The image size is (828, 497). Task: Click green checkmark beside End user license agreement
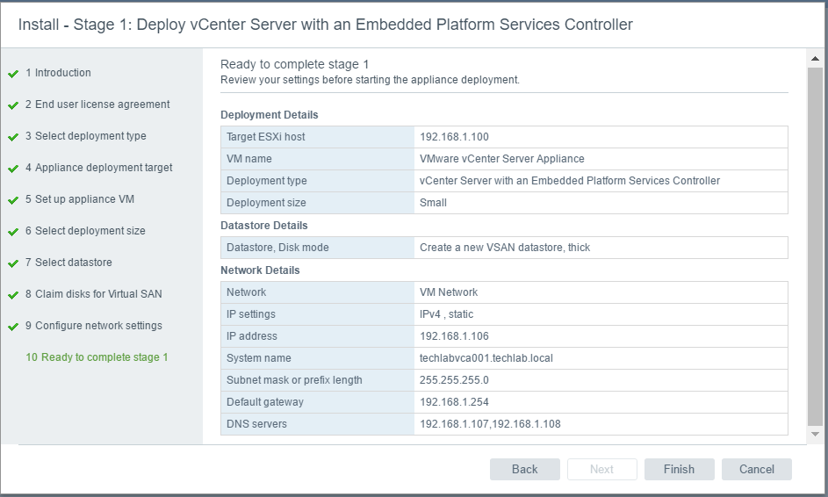(x=13, y=105)
